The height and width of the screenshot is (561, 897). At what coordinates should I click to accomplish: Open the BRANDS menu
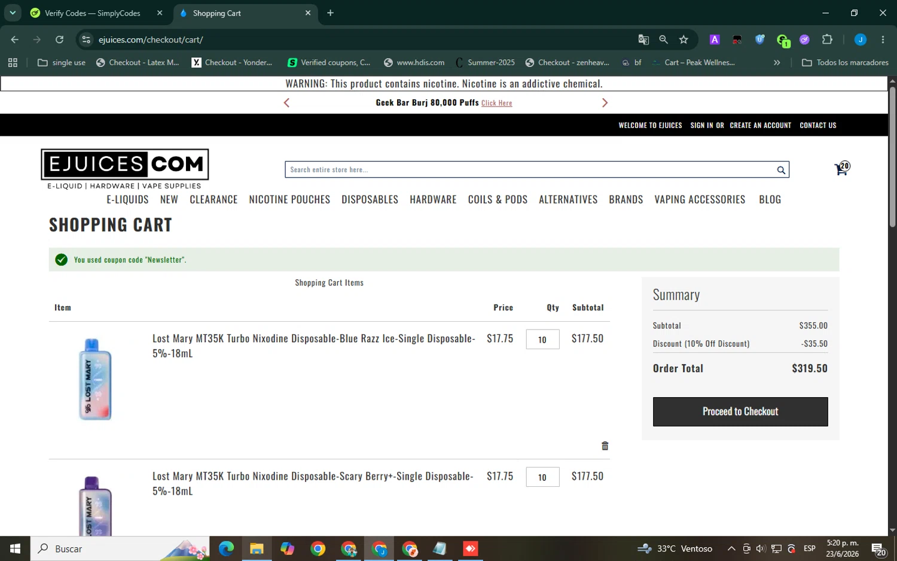pyautogui.click(x=626, y=199)
